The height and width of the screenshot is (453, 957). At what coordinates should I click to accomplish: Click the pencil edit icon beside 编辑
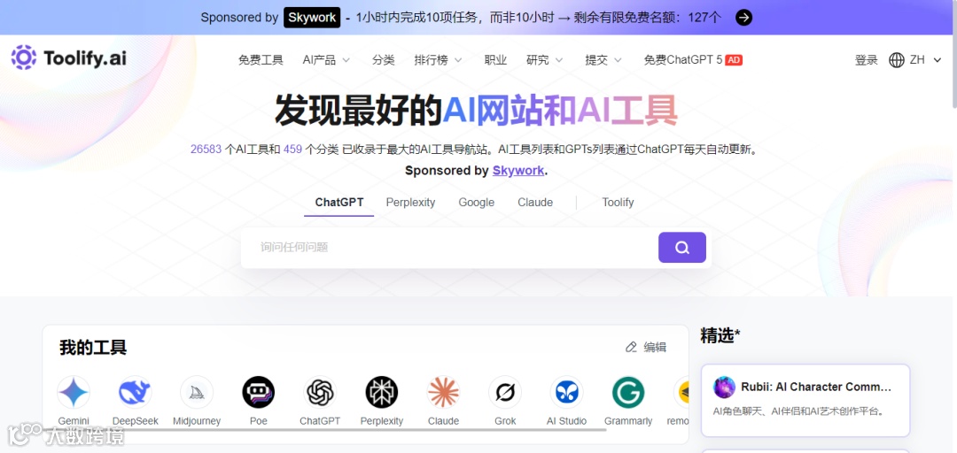tap(631, 347)
